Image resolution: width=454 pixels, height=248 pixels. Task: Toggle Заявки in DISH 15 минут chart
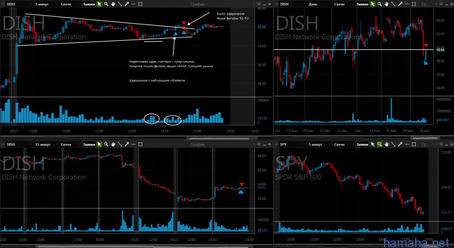point(88,144)
